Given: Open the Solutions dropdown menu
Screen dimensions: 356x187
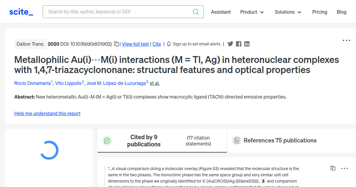Looking at the screenshot, I should pos(287,12).
